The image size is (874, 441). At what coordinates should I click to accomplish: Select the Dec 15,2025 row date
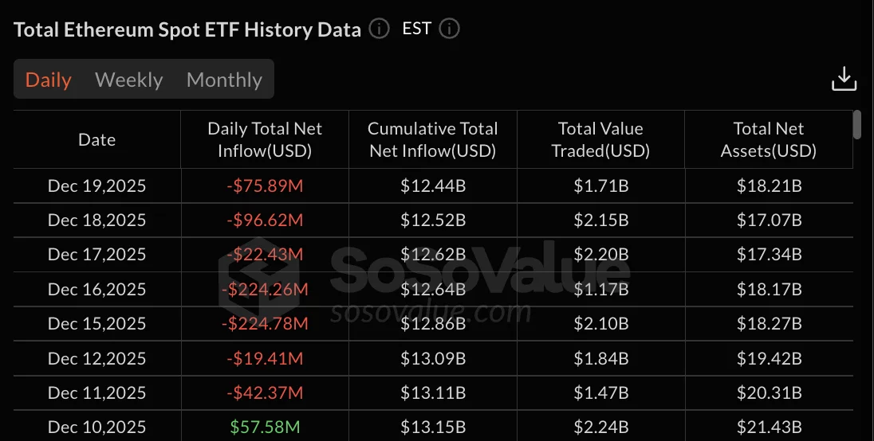[x=97, y=324]
